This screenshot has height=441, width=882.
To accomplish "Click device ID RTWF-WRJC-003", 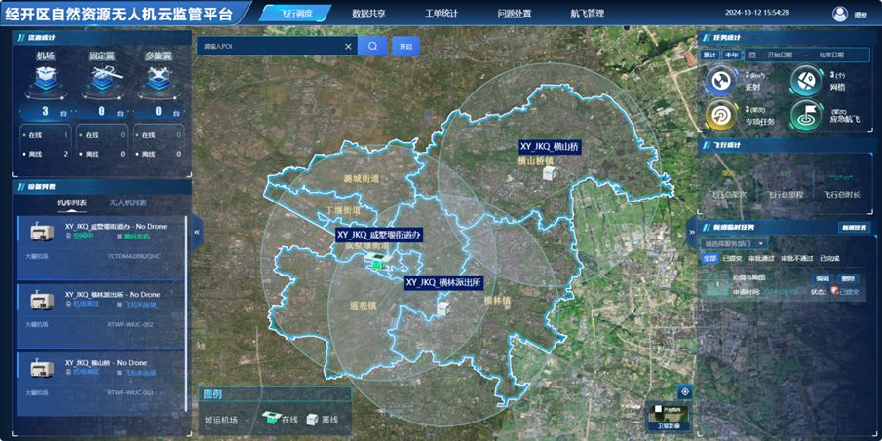I will click(131, 392).
